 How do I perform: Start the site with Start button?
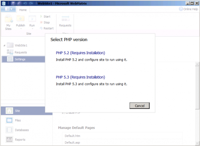click(45, 16)
